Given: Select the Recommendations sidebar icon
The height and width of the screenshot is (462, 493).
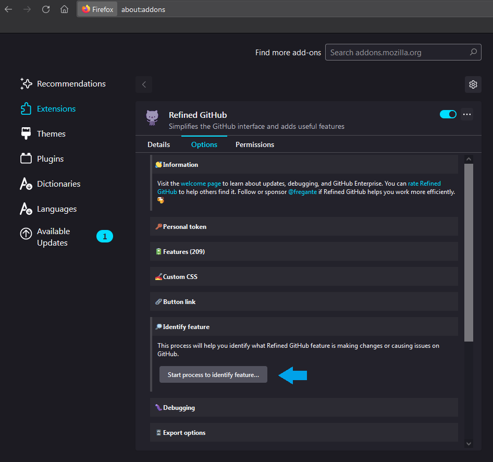Looking at the screenshot, I should point(71,83).
